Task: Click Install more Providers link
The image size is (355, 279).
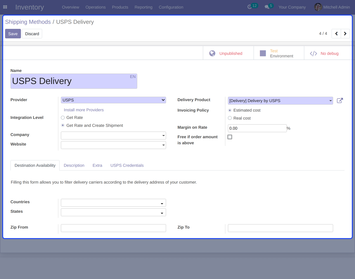Action: point(84,110)
